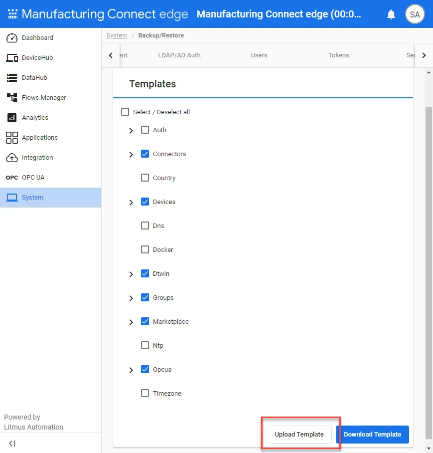Click the Dashboard gauge icon
This screenshot has height=453, width=433.
click(x=12, y=38)
